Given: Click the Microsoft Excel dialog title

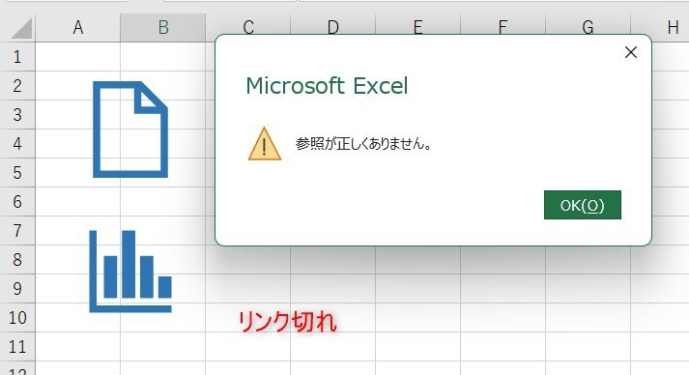Looking at the screenshot, I should (x=327, y=86).
